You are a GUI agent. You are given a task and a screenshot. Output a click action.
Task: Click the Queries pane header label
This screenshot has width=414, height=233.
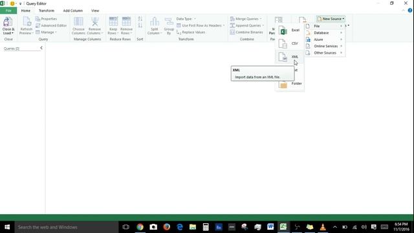point(12,49)
